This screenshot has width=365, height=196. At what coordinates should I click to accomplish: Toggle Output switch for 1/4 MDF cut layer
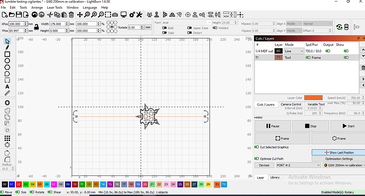(x=328, y=51)
